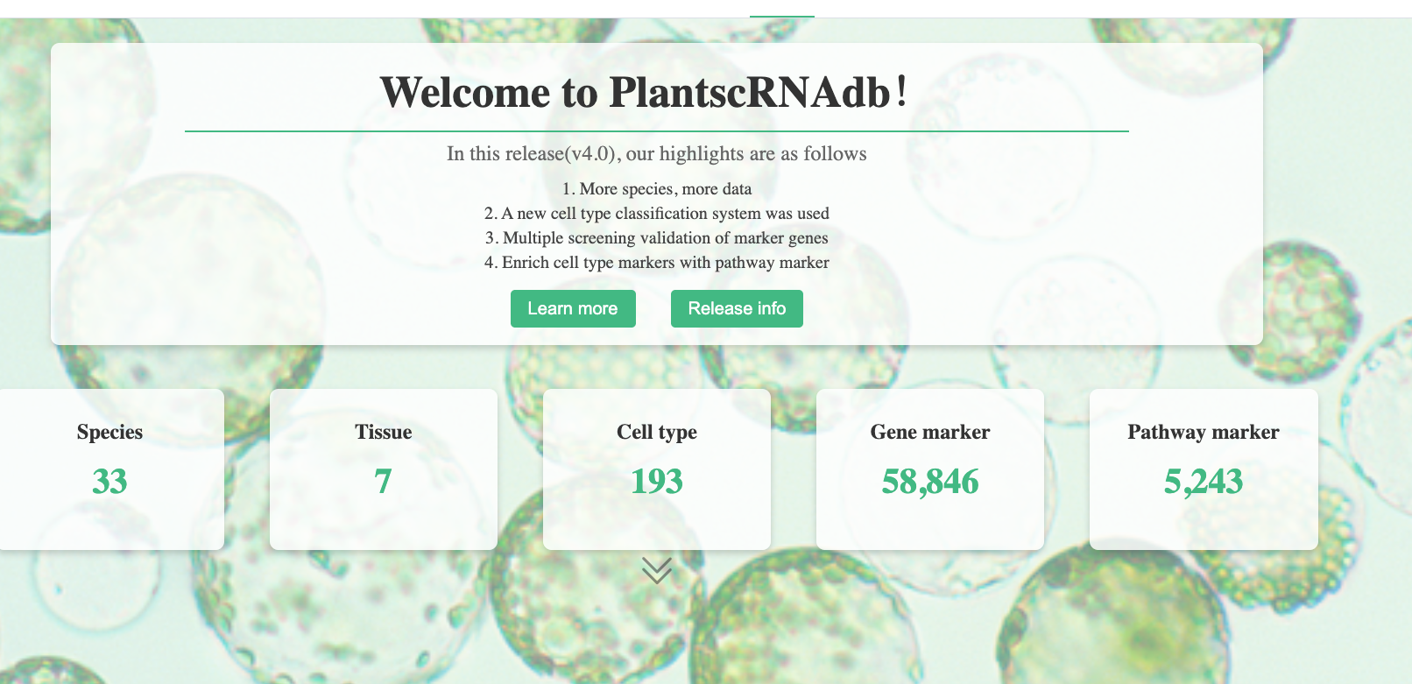Click the cell type count 193
The width and height of the screenshot is (1412, 684).
click(656, 481)
